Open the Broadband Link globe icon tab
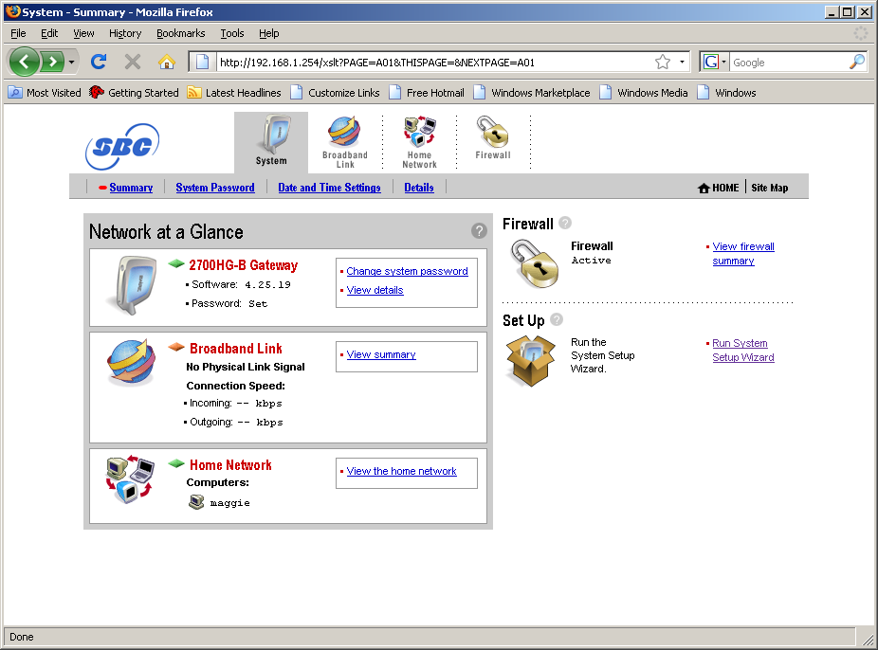 [344, 141]
